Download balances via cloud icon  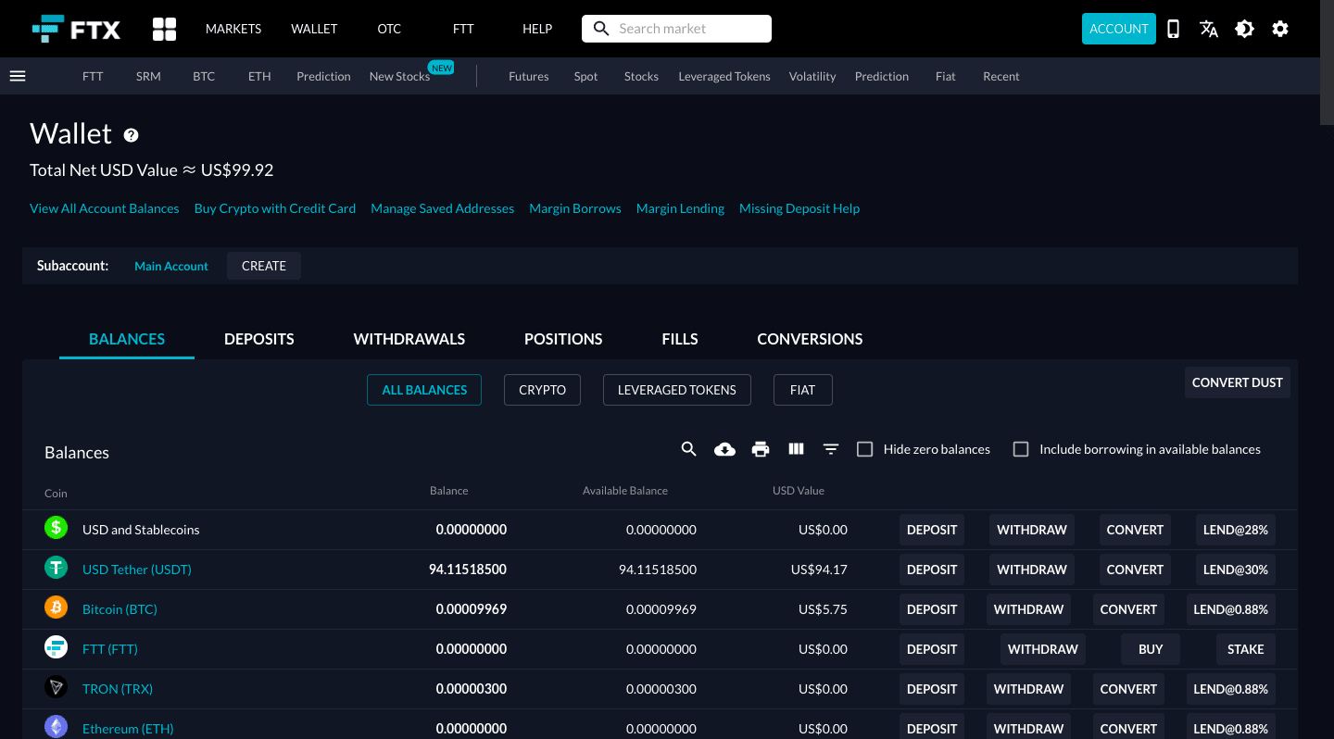pos(724,449)
